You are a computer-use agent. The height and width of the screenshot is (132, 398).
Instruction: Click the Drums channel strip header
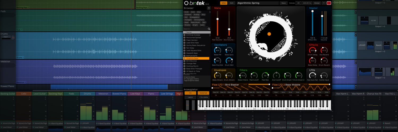point(87,94)
